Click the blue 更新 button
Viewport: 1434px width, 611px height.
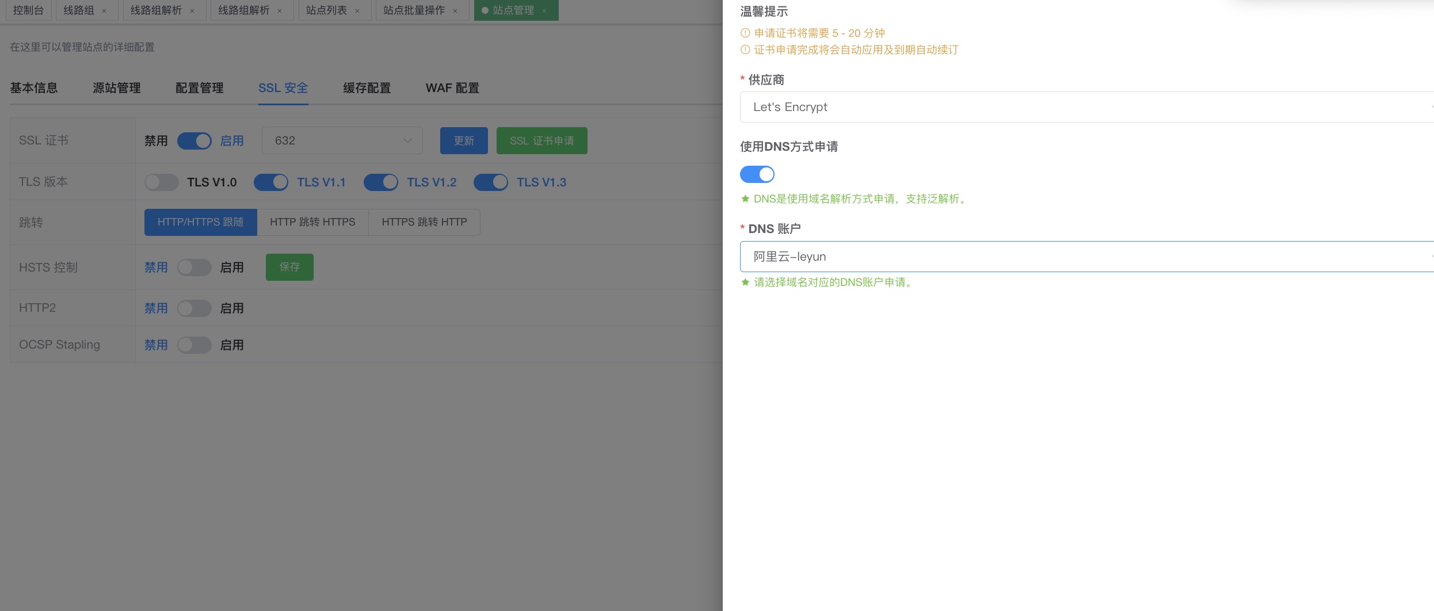pos(464,141)
